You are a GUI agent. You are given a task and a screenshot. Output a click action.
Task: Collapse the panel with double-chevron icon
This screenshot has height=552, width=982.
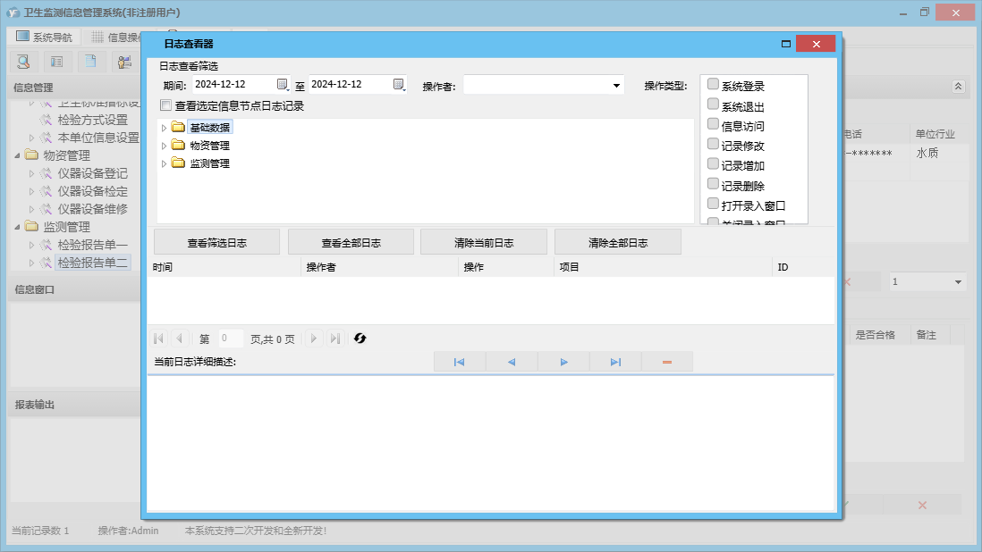pos(958,87)
